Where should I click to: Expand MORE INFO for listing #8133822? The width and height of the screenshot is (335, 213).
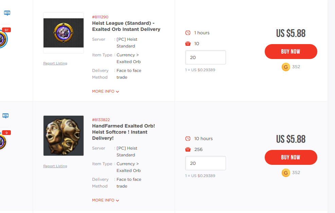coord(105,200)
